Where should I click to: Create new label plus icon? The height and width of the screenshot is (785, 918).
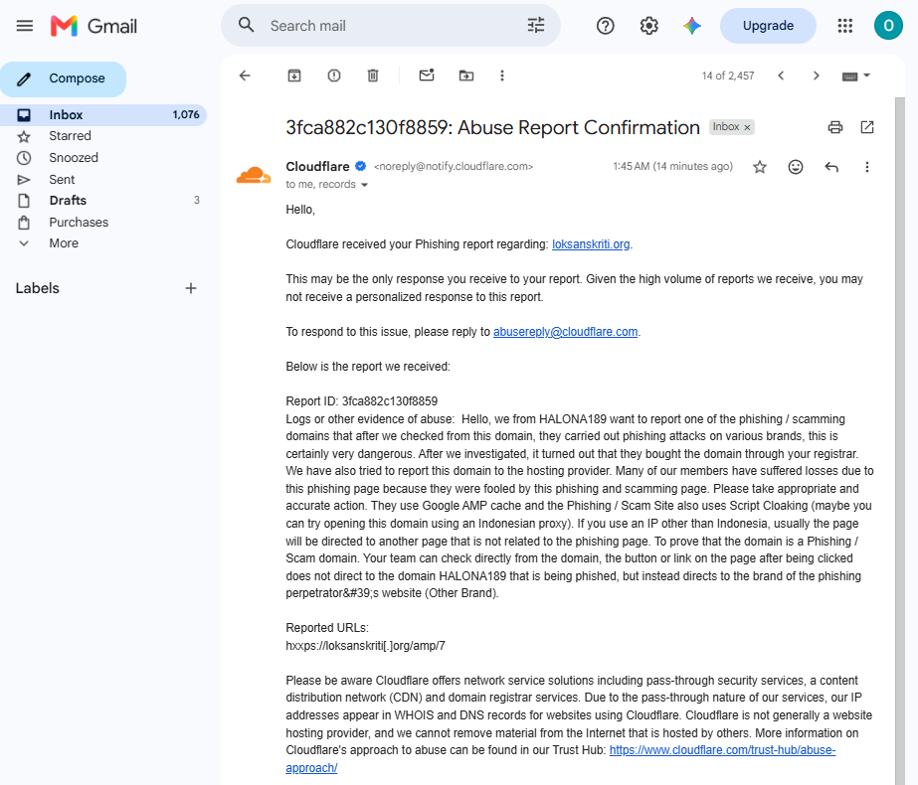tap(191, 288)
